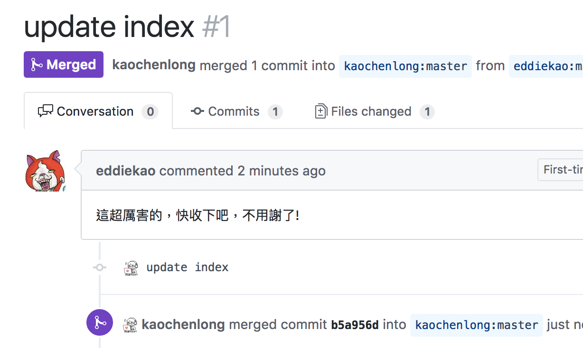
Task: Click the Conversation speech bubble icon
Action: [x=46, y=111]
